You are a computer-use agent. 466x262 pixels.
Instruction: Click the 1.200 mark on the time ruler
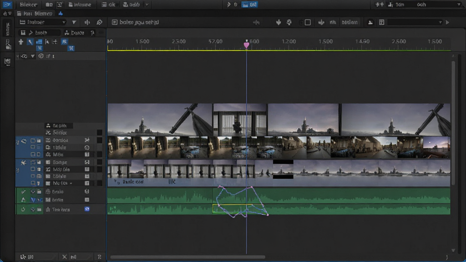[289, 41]
